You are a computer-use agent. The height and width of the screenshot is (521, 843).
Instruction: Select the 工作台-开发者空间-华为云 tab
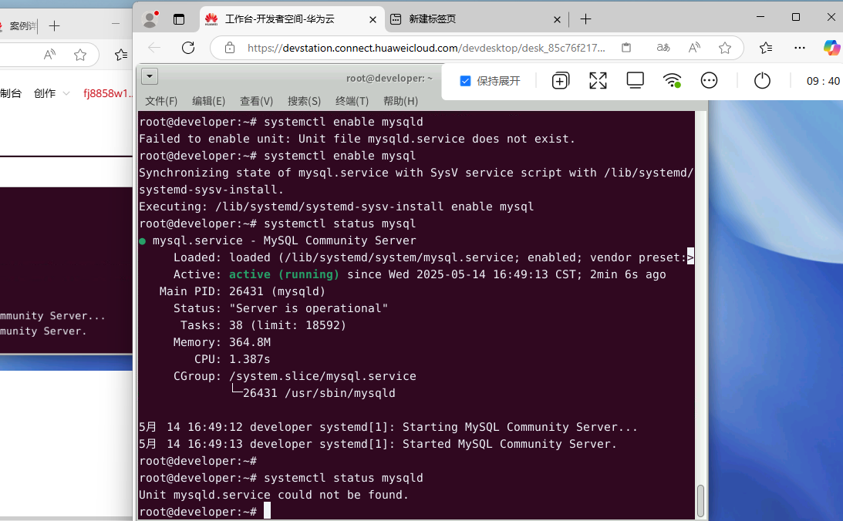point(292,20)
